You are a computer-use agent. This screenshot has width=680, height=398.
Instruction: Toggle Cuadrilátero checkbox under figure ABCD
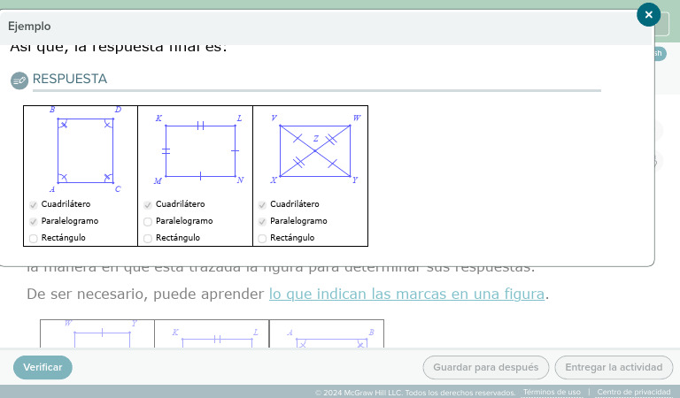(34, 205)
